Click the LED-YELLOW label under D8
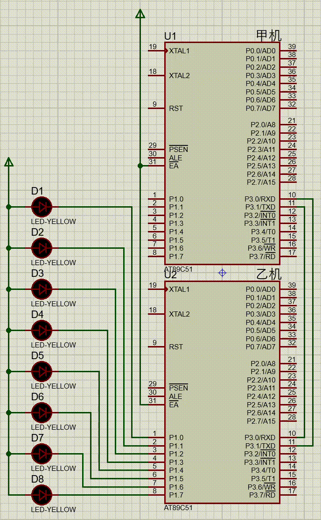Image resolution: width=321 pixels, height=520 pixels. 54,509
